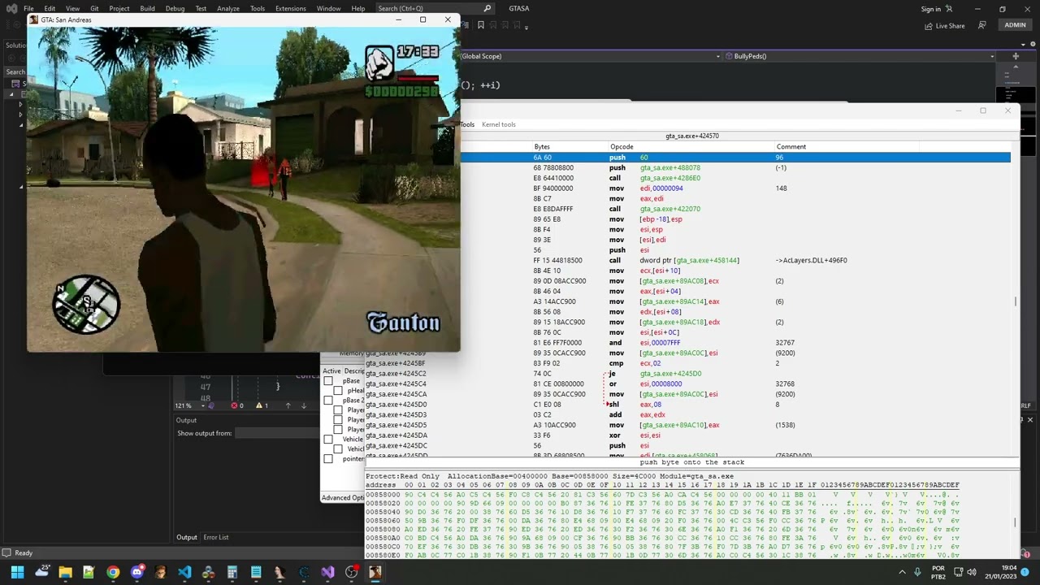
Task: Toggle the Vehicle parent entry checkbox
Action: tap(328, 440)
